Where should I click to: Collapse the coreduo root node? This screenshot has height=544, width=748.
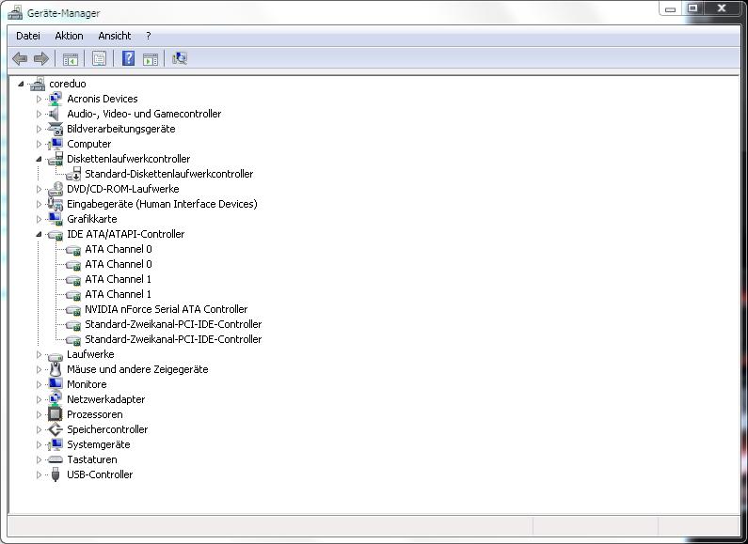(21, 84)
